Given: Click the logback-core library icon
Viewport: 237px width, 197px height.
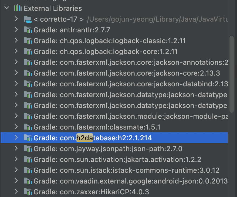Looking at the screenshot, I should [x=28, y=52].
